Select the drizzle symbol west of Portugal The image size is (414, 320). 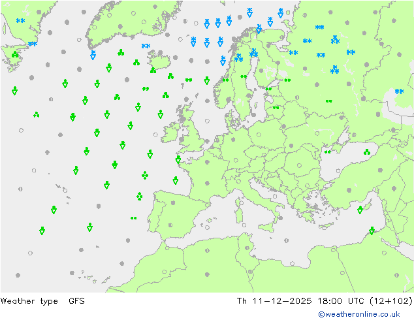click(x=134, y=218)
